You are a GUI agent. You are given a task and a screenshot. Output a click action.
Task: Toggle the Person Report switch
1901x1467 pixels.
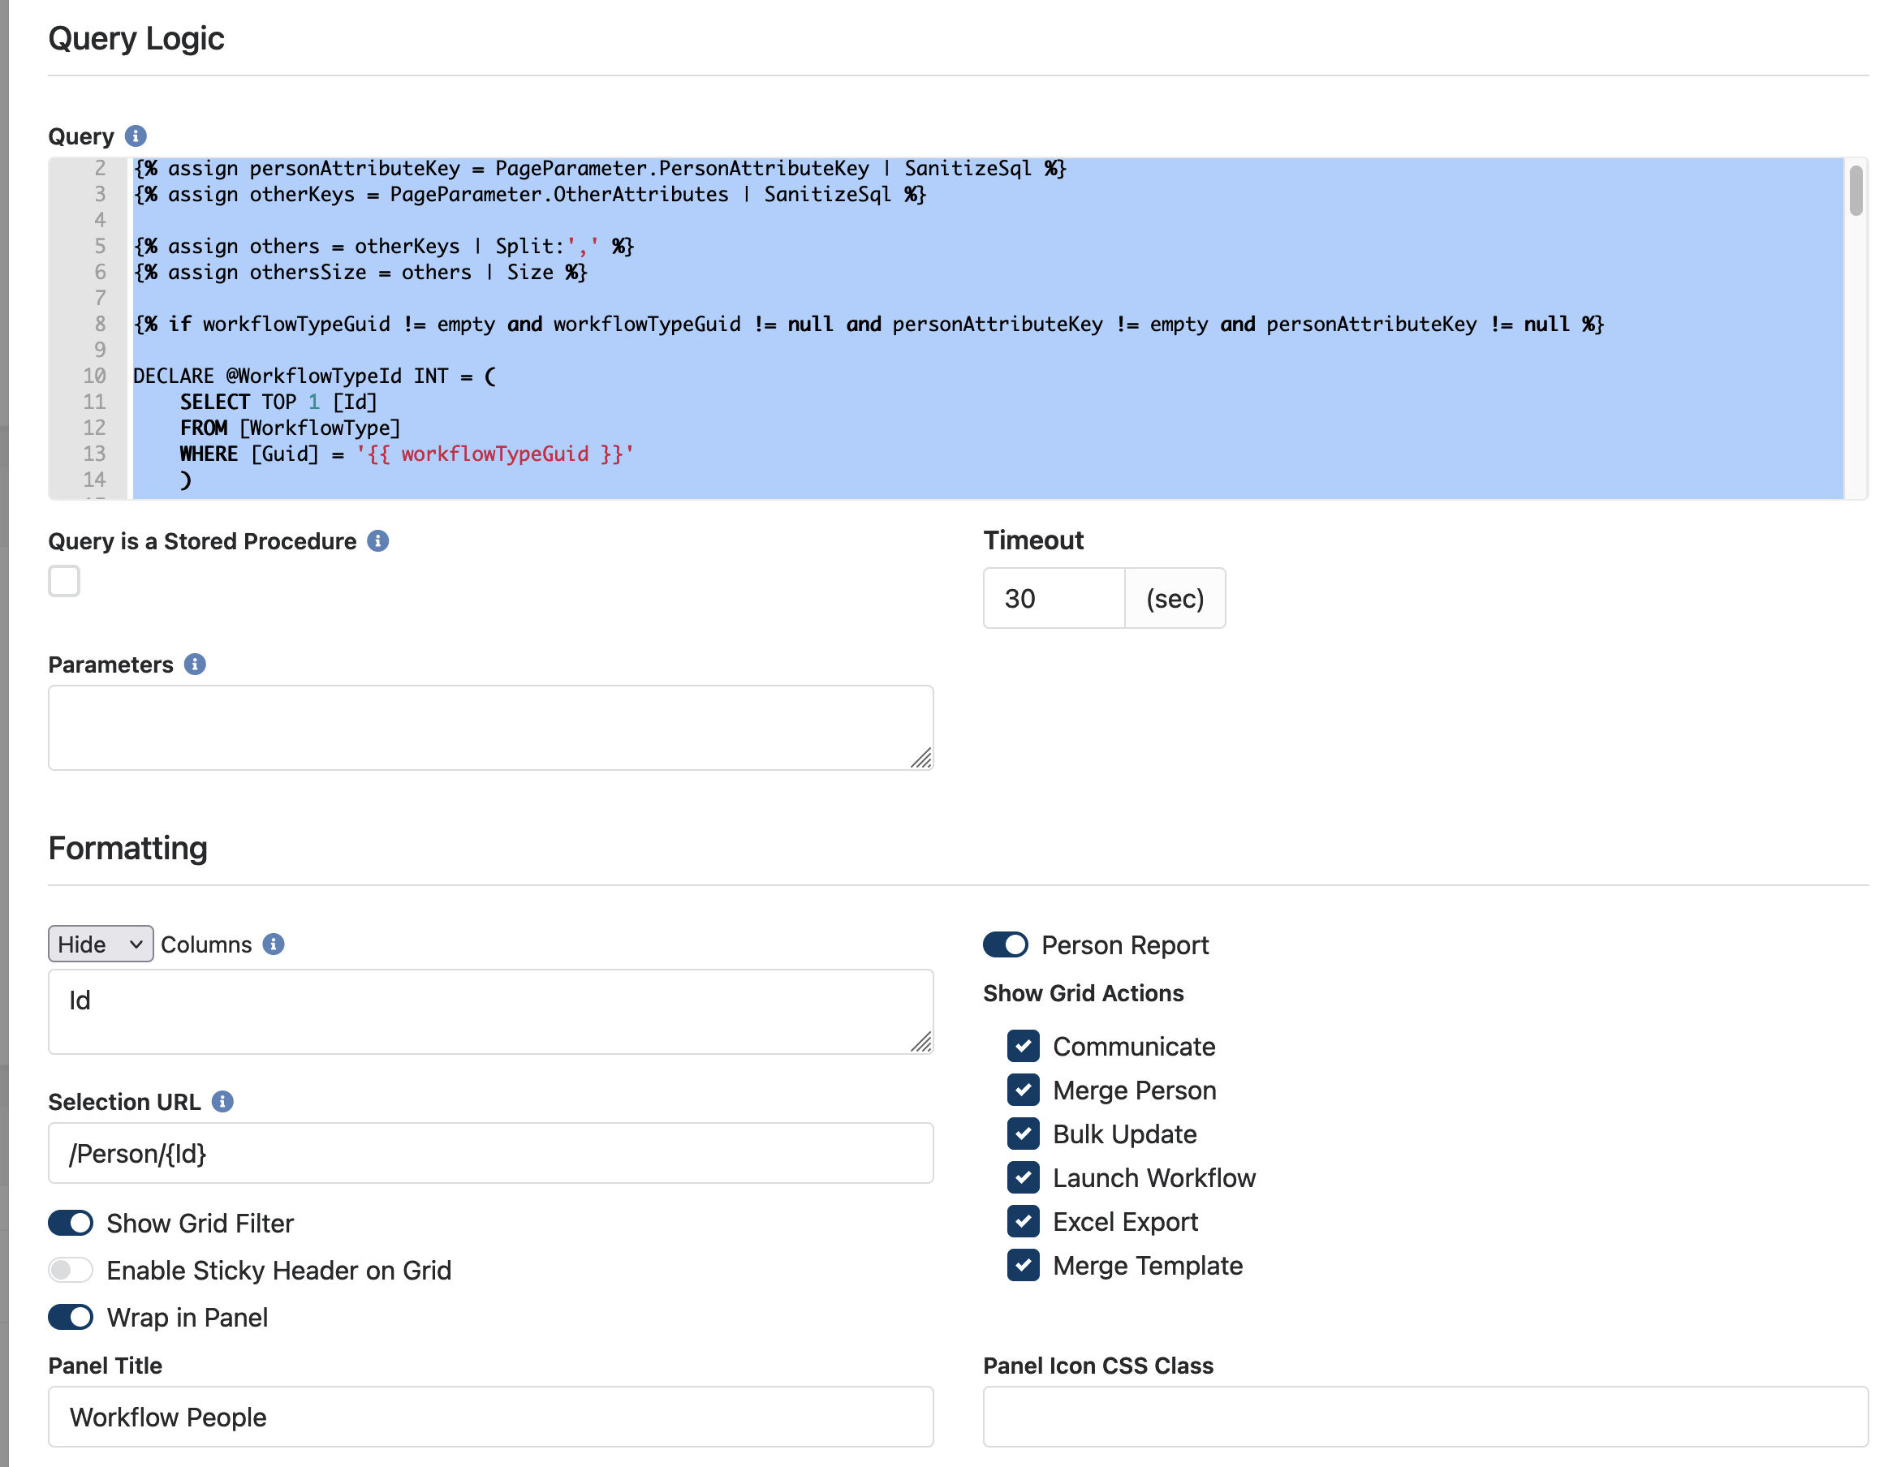click(x=1006, y=944)
